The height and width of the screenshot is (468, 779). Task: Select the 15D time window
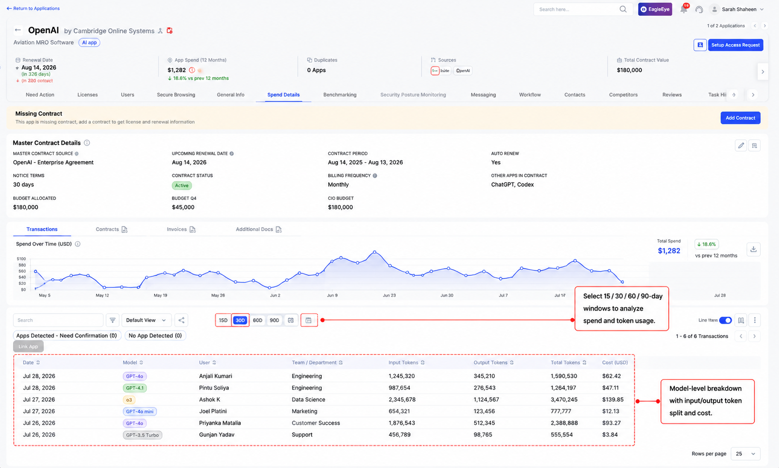[223, 320]
